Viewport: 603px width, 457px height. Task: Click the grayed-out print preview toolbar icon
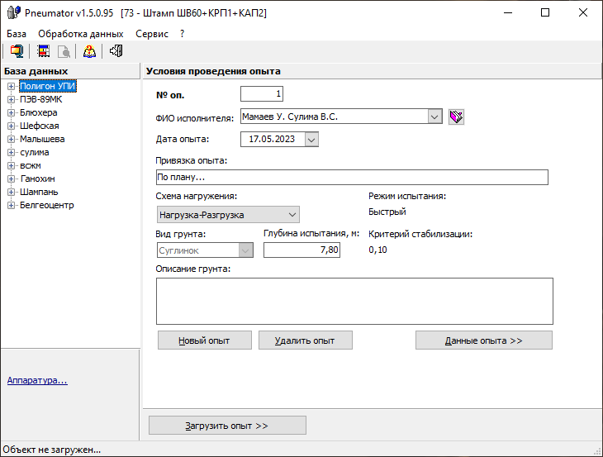[x=64, y=51]
